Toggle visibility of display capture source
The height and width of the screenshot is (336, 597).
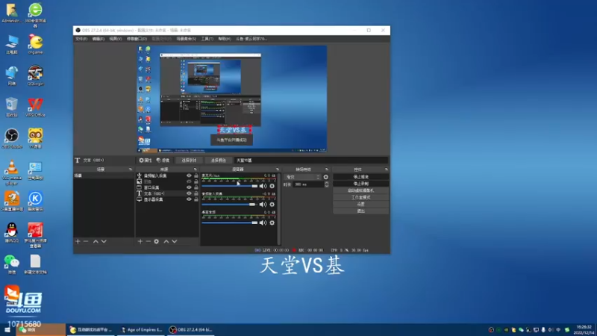tap(189, 199)
